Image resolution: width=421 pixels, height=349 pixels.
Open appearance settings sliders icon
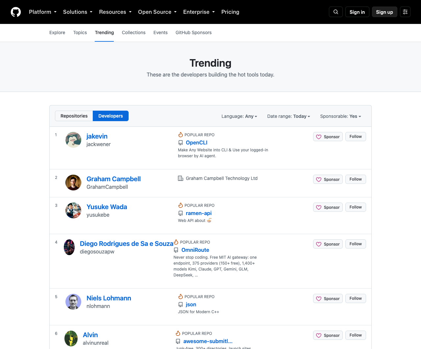tap(405, 12)
